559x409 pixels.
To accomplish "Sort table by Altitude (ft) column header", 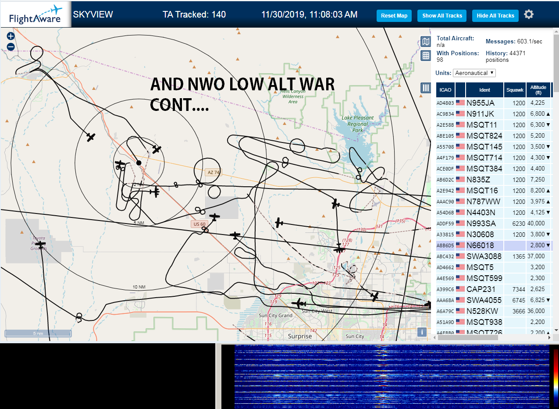I will tap(538, 90).
